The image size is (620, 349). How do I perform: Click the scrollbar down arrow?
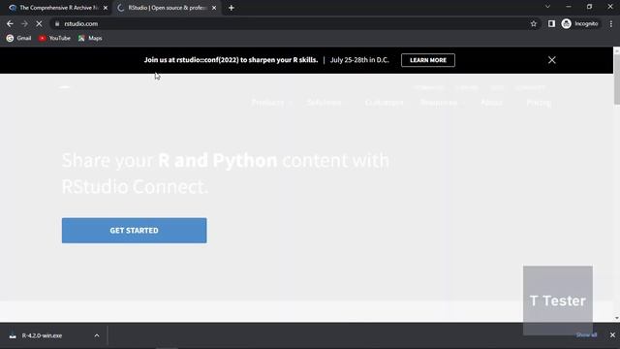[616, 318]
